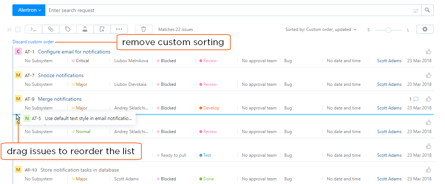The height and width of the screenshot is (184, 445).
Task: Click the link issues icon
Action: (x=51, y=29)
